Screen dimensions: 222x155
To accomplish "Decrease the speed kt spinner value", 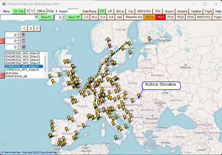I will [x=19, y=48].
